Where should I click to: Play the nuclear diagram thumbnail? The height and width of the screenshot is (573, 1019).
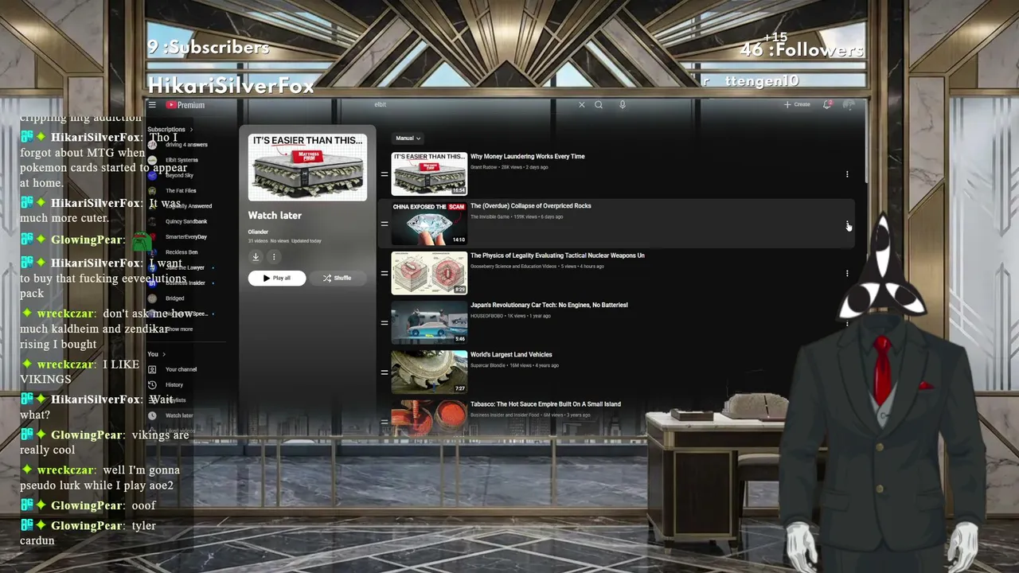point(429,273)
